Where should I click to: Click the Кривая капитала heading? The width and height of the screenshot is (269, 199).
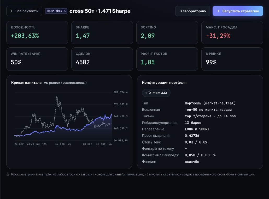26,82
